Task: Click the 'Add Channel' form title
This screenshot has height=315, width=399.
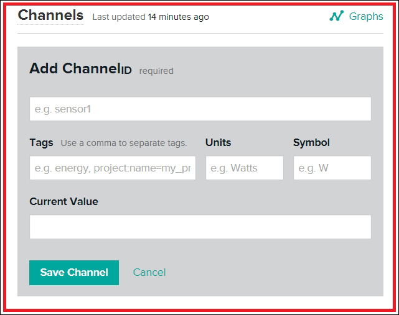Action: (x=75, y=68)
